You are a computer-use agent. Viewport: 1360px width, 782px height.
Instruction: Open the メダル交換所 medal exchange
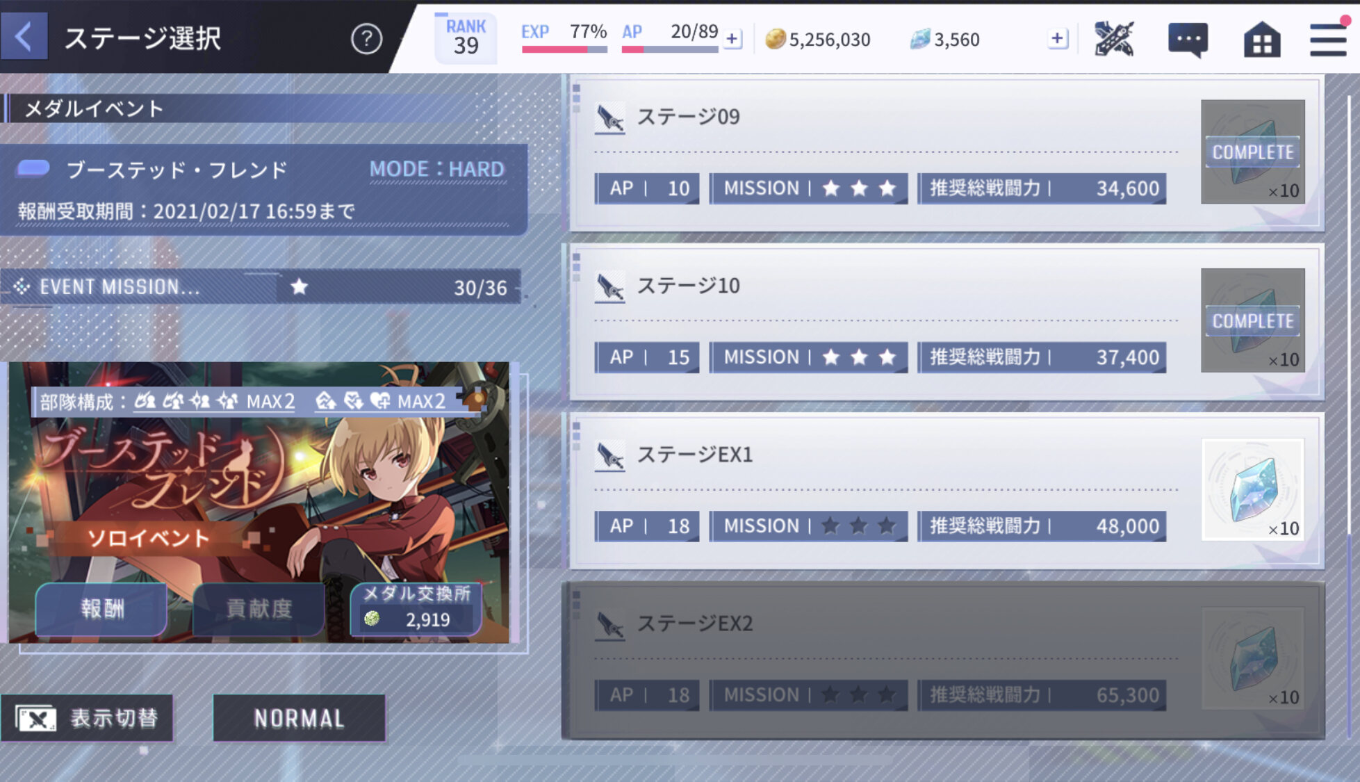pyautogui.click(x=416, y=608)
